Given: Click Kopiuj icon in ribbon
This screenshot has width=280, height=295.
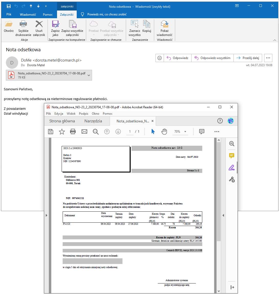Looking at the screenshot, I should point(147,24).
